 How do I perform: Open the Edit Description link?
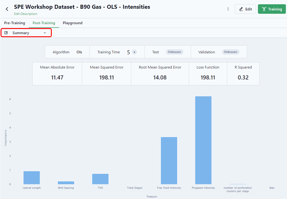tap(25, 14)
